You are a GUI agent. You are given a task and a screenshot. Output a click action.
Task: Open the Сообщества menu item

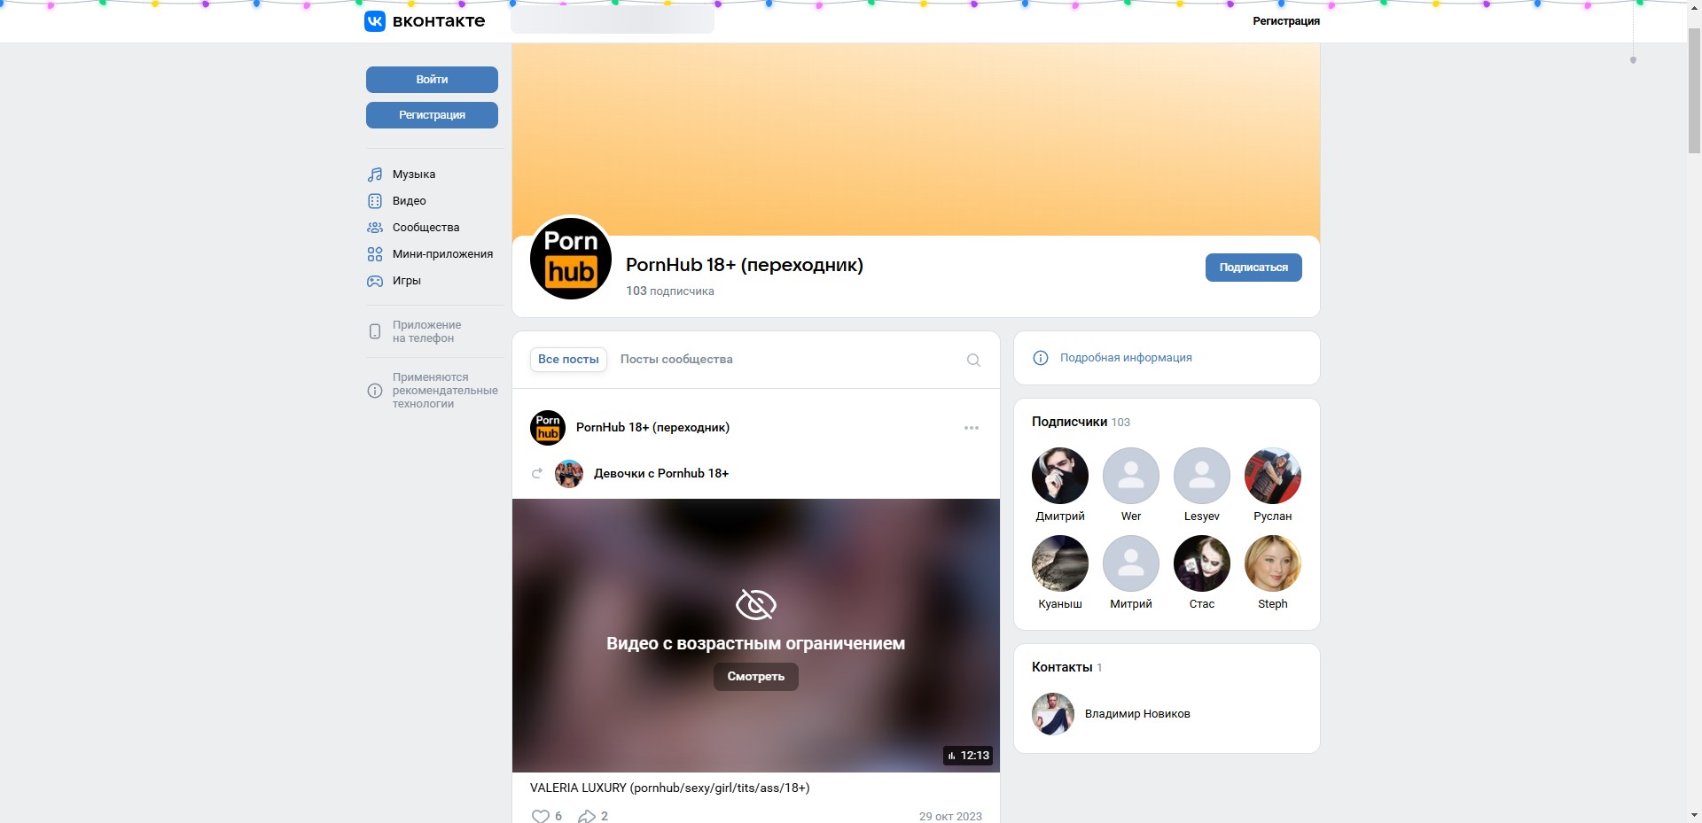[x=426, y=228]
